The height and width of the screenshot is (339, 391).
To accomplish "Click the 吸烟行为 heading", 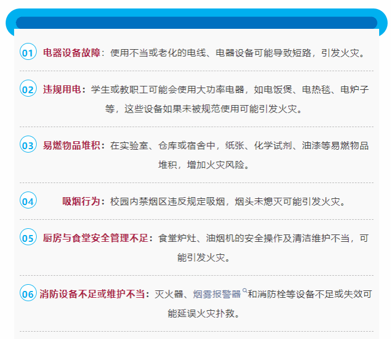I will (81, 201).
